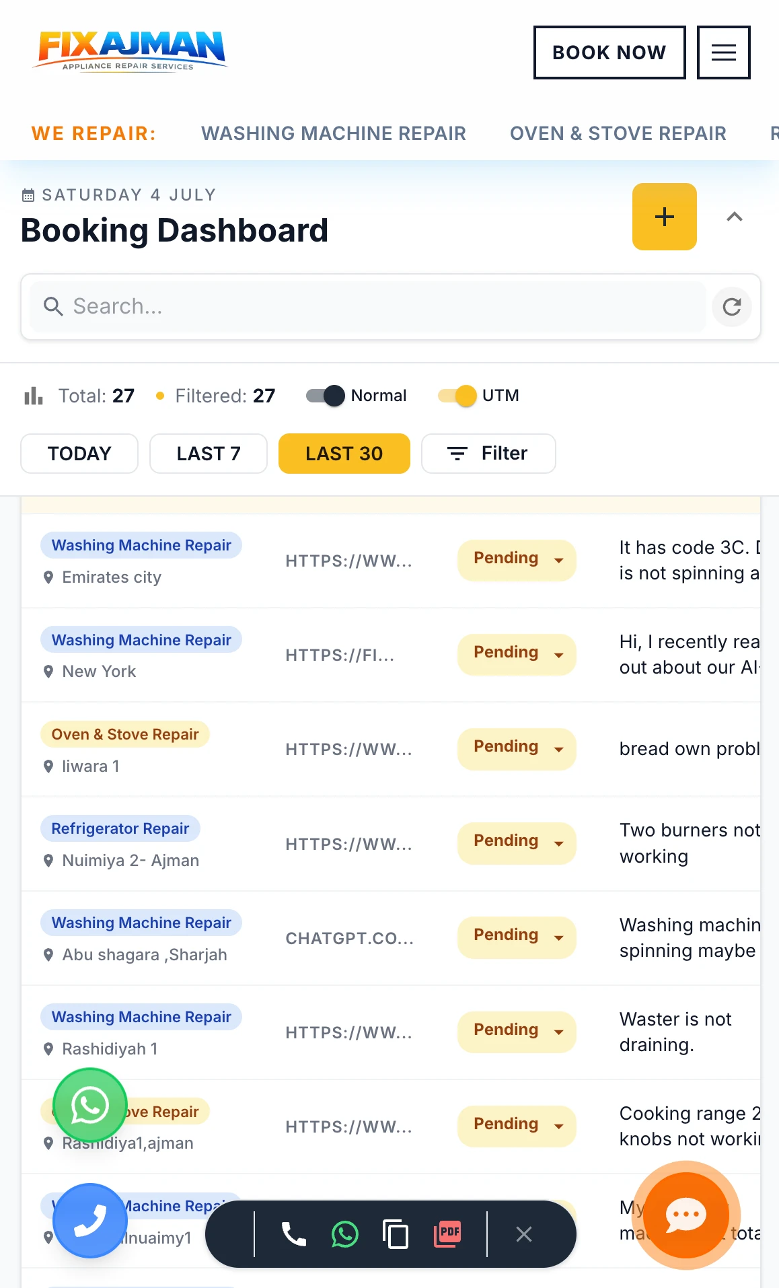Toggle the Normal switch

click(x=326, y=396)
